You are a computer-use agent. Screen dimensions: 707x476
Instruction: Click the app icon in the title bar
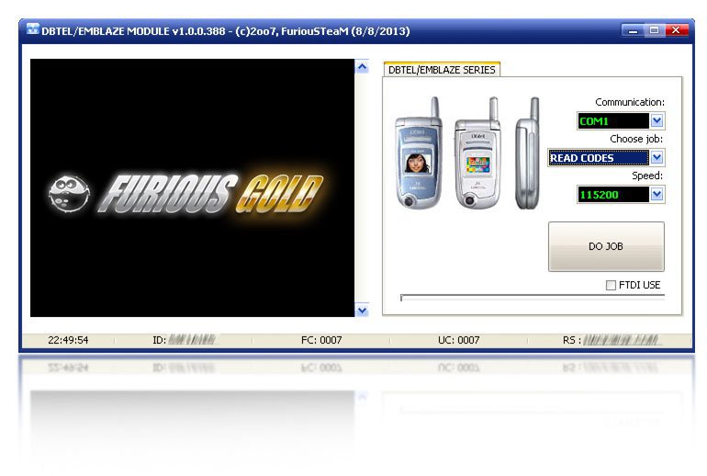click(x=32, y=29)
